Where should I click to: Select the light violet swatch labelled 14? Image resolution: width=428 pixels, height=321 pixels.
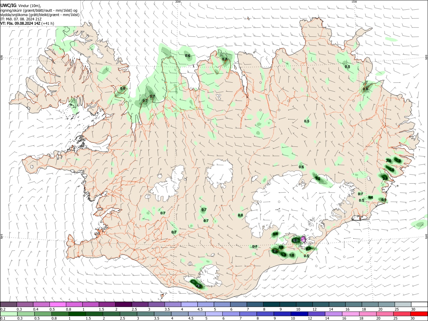[x=334, y=314]
